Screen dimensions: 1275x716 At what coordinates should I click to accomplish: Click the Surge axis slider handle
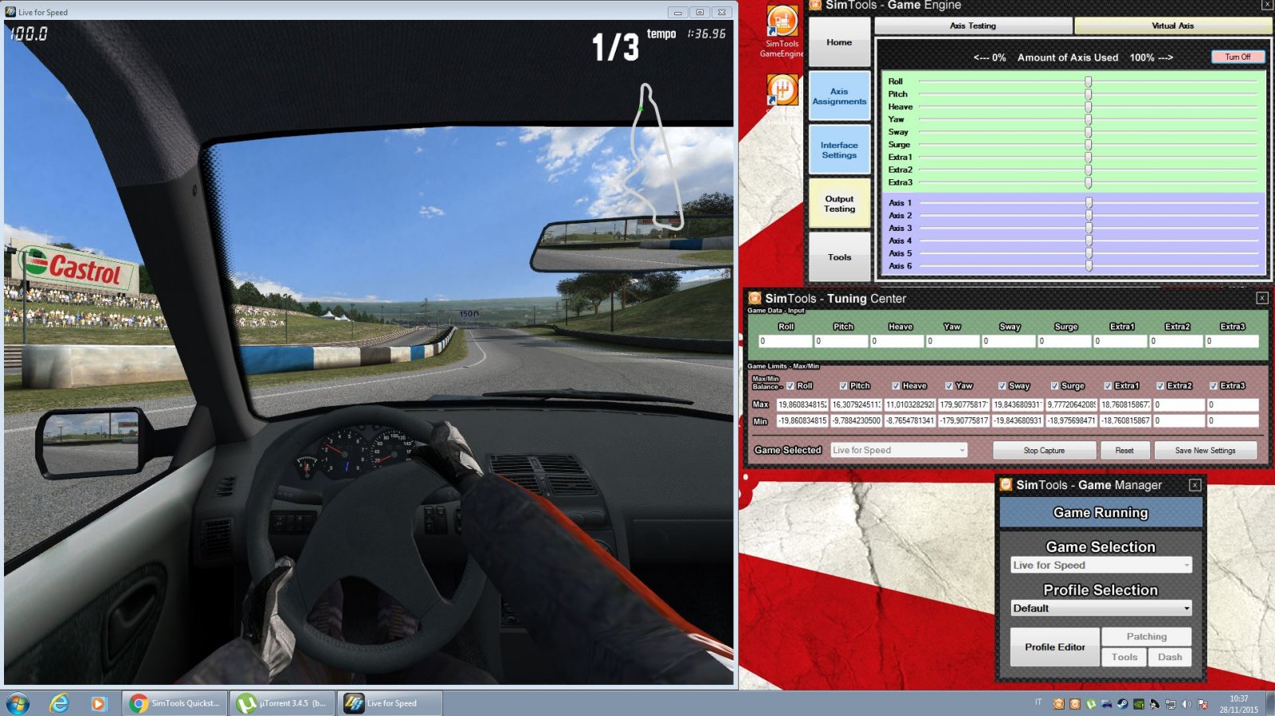pos(1088,144)
